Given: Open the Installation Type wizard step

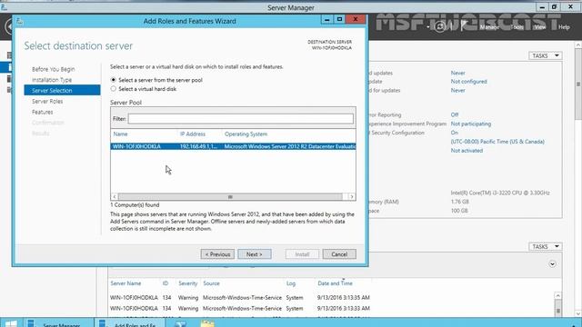Looking at the screenshot, I should (x=52, y=80).
